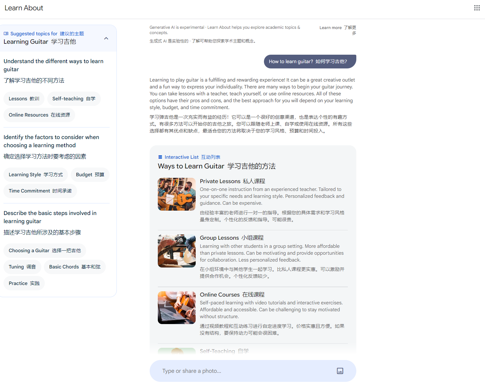
Task: Open the Group Lessons thumbnail image
Action: (x=177, y=251)
